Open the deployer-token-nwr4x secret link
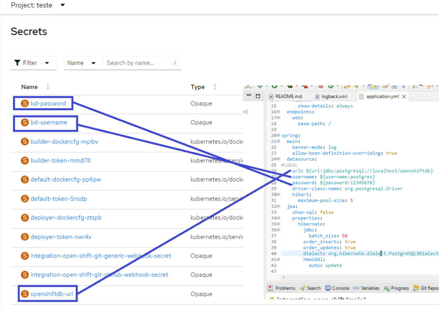Viewport: 439px width, 311px height. (x=61, y=237)
